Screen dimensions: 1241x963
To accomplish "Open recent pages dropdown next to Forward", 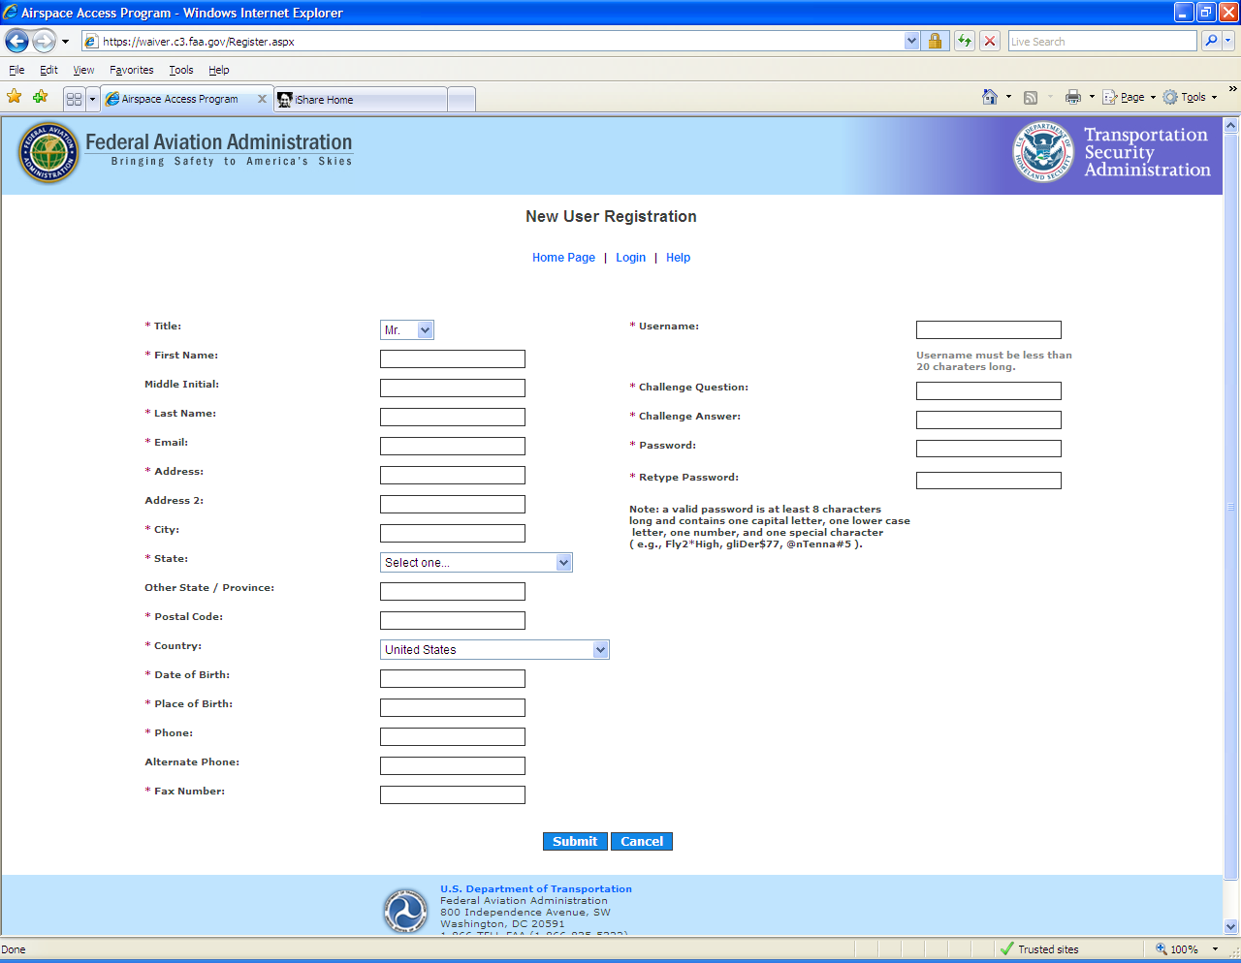I will coord(65,42).
